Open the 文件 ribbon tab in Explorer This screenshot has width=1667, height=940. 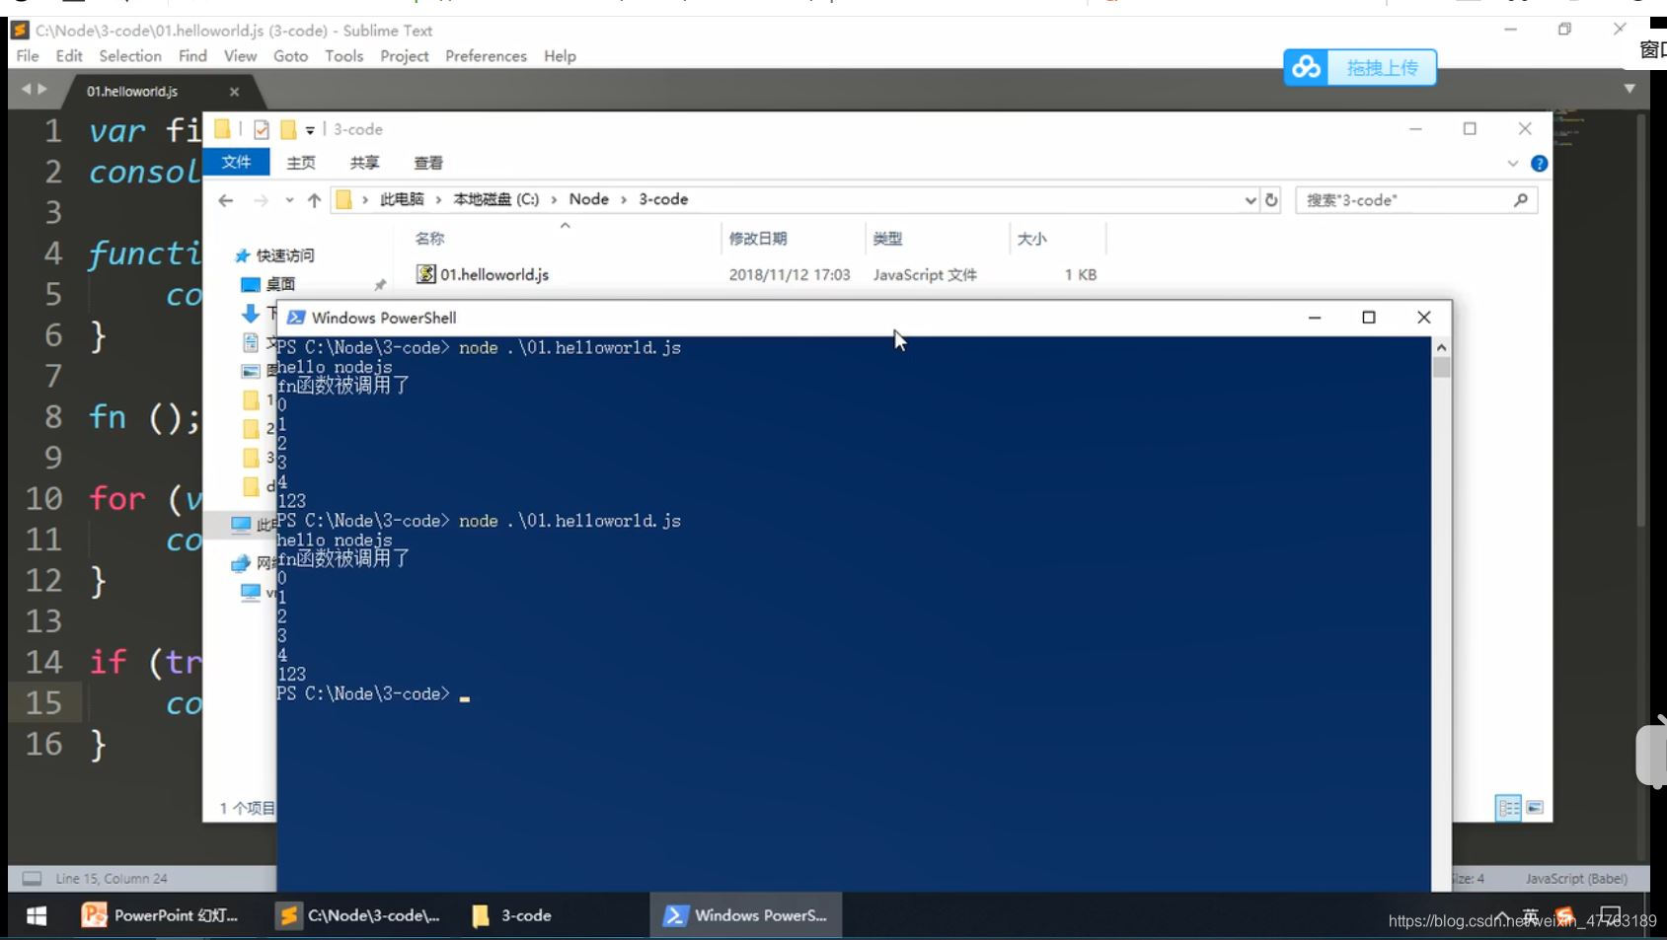click(236, 162)
